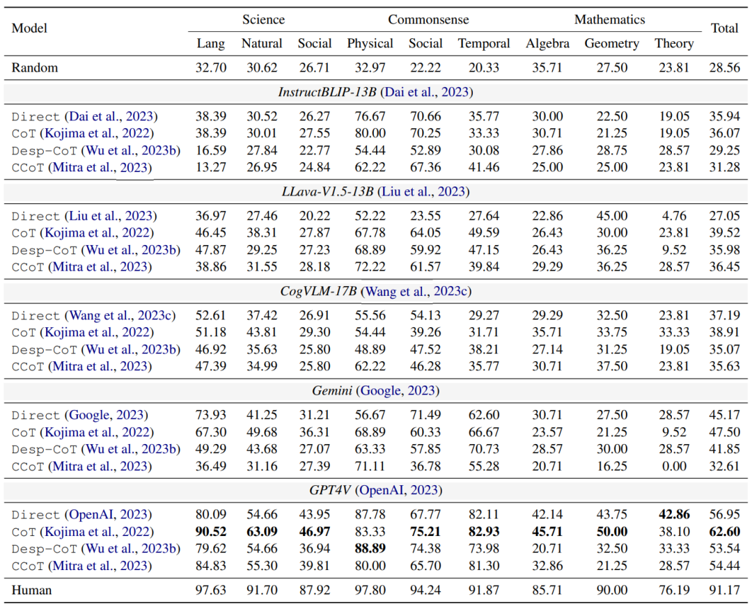The height and width of the screenshot is (609, 752).
Task: Select the Human Theory value 76.19
Action: [674, 590]
